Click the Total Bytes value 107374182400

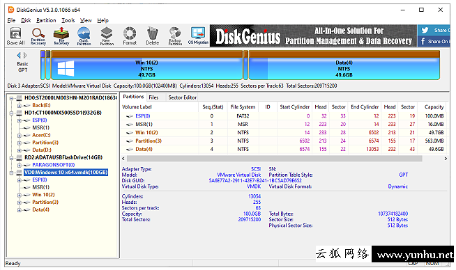coord(393,214)
